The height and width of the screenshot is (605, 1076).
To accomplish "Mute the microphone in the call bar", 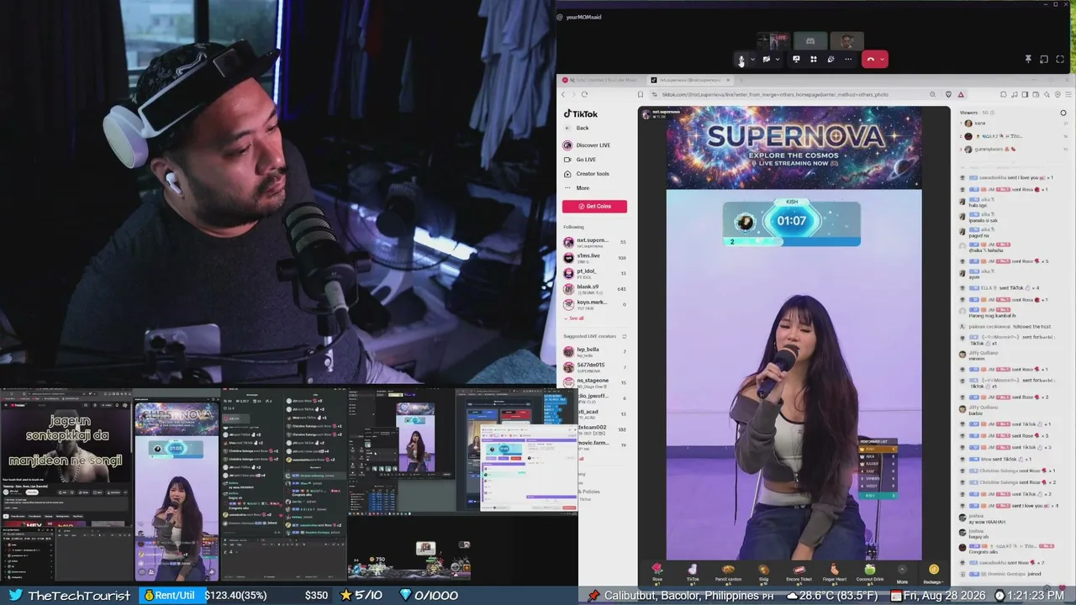I will point(741,59).
